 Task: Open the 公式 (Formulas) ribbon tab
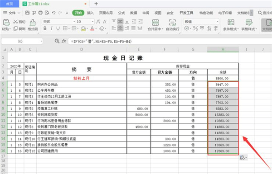[121, 13]
